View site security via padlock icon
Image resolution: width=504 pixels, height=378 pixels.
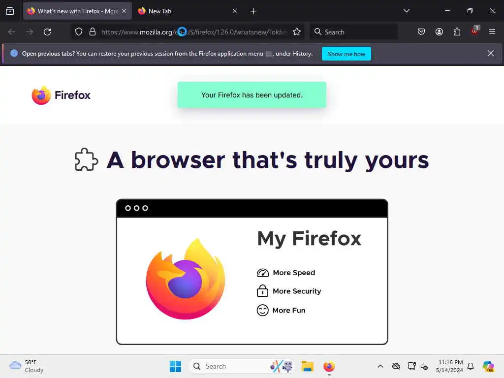(93, 32)
